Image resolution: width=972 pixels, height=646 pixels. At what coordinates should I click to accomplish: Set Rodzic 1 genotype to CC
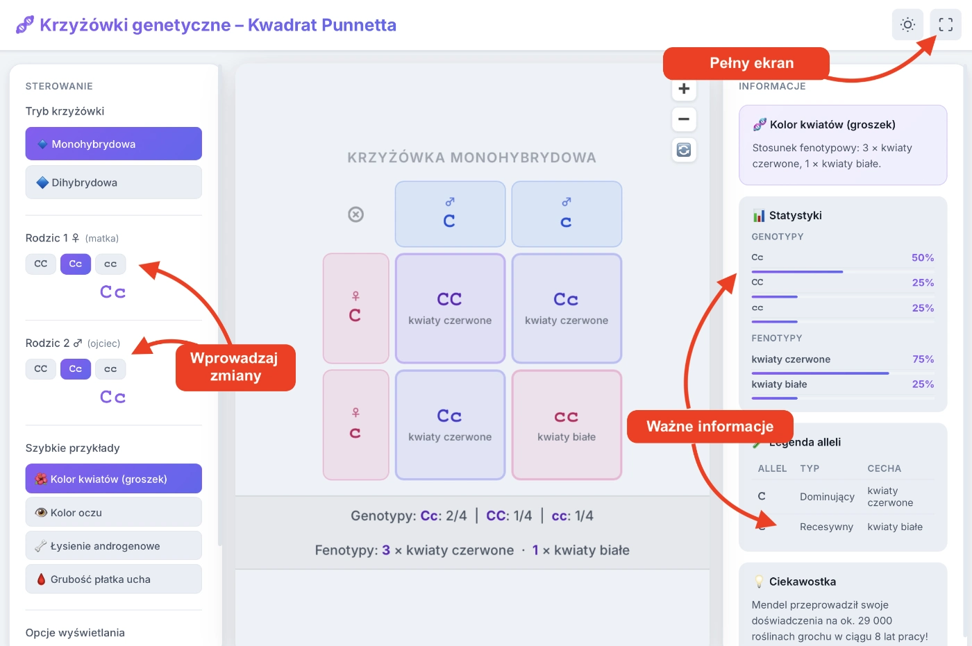[x=41, y=264]
